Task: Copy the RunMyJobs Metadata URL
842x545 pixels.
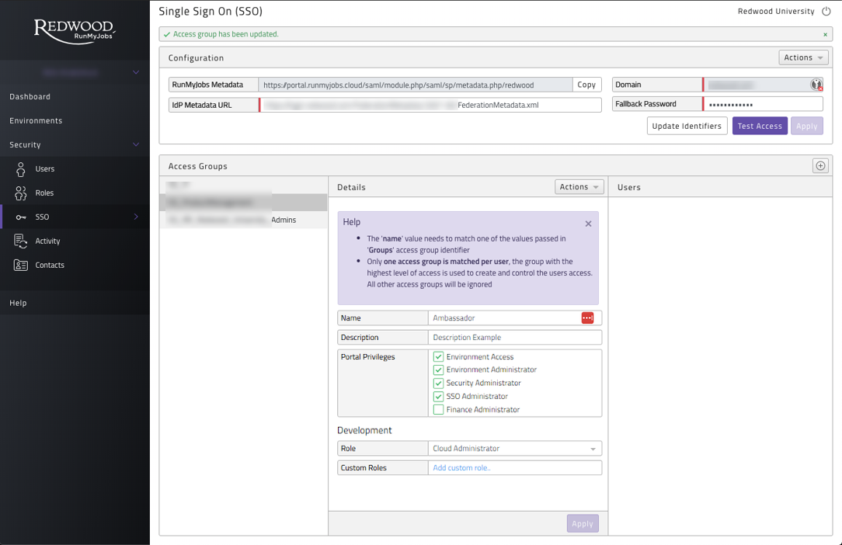Action: tap(586, 85)
